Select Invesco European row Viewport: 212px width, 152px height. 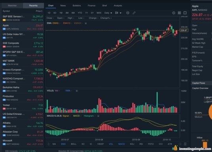pyautogui.click(x=23, y=71)
